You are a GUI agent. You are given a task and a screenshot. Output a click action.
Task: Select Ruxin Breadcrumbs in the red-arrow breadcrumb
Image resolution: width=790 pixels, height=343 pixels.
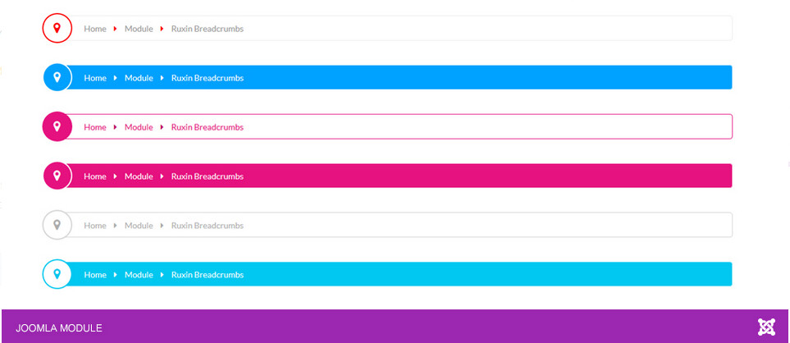click(208, 29)
